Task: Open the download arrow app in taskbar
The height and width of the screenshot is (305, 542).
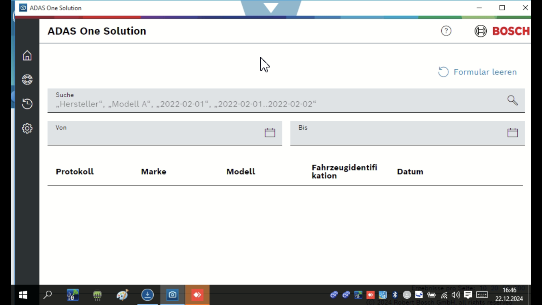Action: pos(147,295)
